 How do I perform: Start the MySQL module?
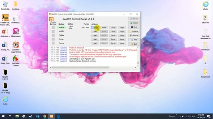95,31
